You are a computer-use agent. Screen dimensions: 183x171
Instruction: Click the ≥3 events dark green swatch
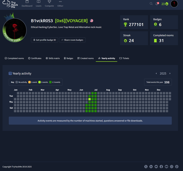click(x=50, y=82)
